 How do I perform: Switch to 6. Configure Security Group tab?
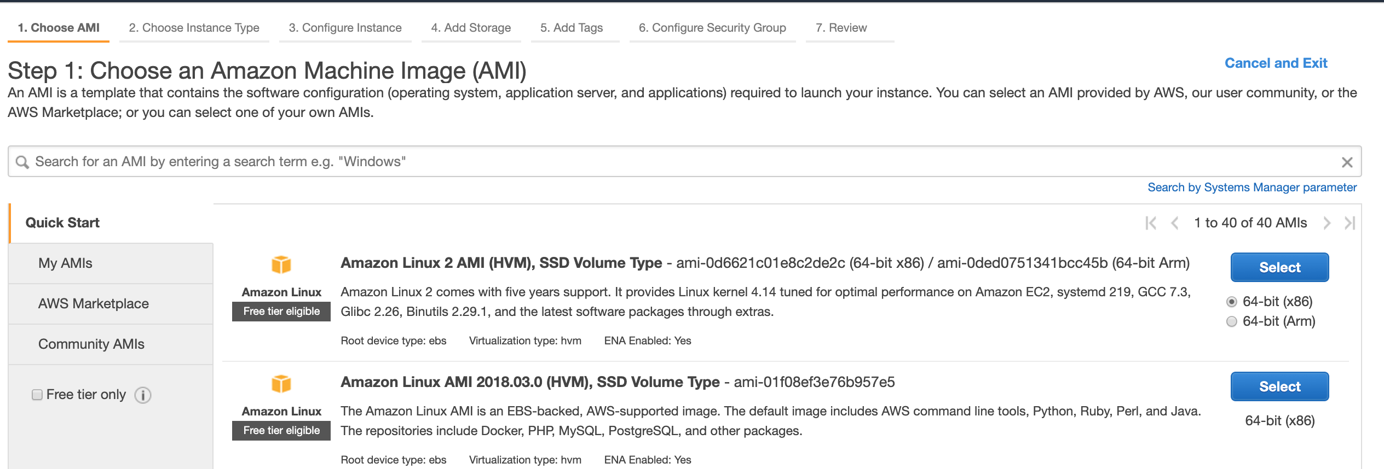click(712, 28)
